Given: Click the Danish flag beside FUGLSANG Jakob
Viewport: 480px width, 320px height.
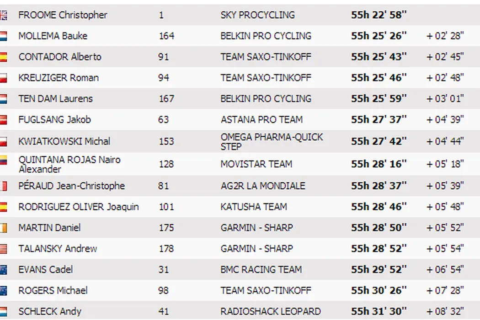Looking at the screenshot, I should click(4, 120).
